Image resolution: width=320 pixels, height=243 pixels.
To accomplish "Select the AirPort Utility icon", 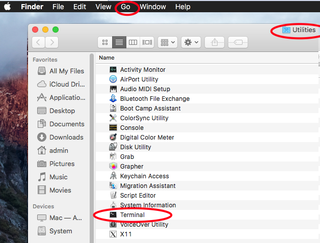I will [x=113, y=79].
